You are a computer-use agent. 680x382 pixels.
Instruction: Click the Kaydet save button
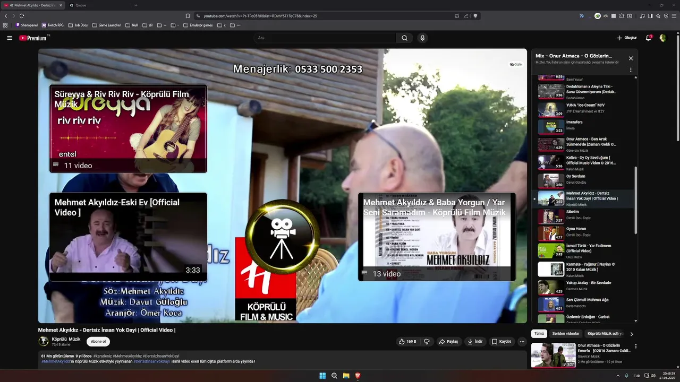click(x=501, y=342)
